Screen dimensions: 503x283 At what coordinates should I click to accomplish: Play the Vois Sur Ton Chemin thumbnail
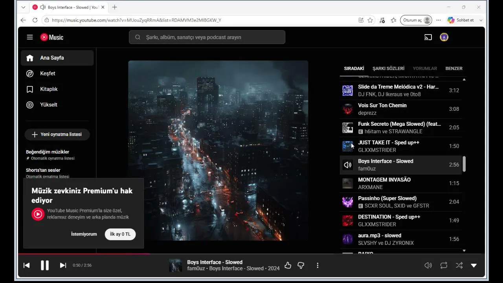[x=347, y=109]
